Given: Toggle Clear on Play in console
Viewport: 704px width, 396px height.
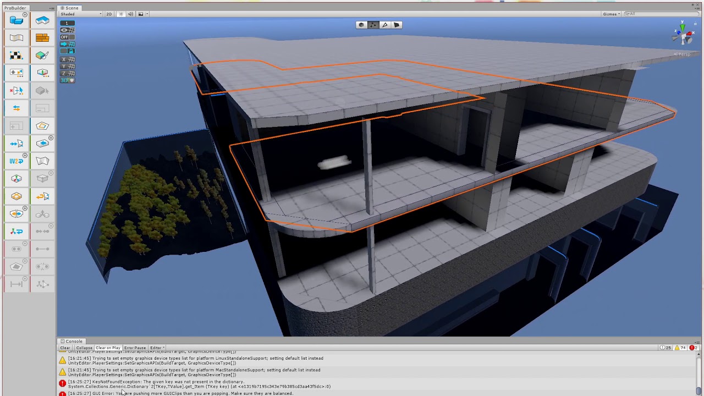Looking at the screenshot, I should (108, 348).
